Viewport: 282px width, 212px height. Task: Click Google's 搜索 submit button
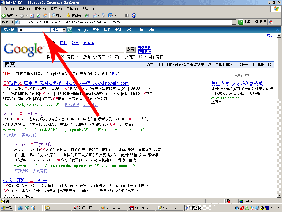130,49
